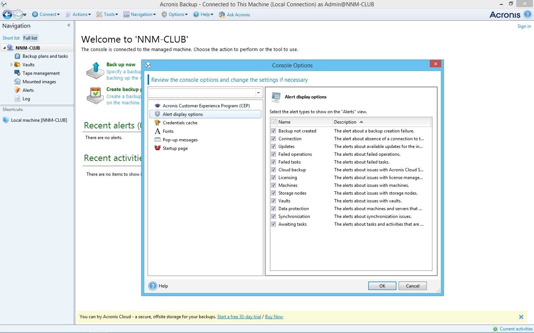Select the Credentials cache key icon
This screenshot has width=534, height=333.
158,123
